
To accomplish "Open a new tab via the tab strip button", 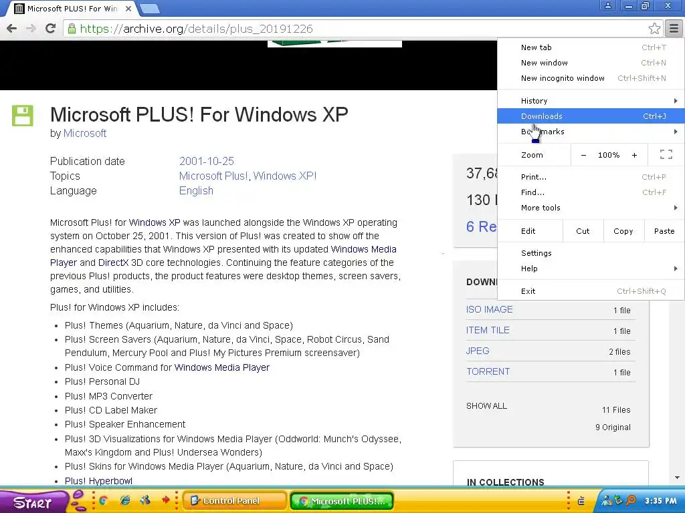I will pos(150,9).
